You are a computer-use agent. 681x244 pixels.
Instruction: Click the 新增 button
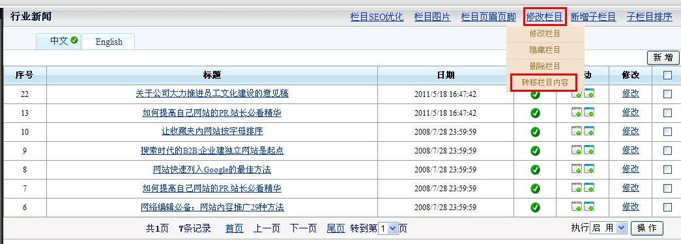point(663,58)
